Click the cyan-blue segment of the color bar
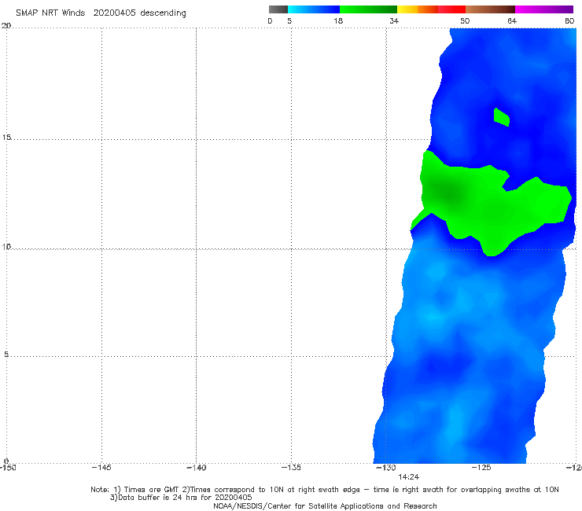582x511 pixels. click(x=314, y=9)
